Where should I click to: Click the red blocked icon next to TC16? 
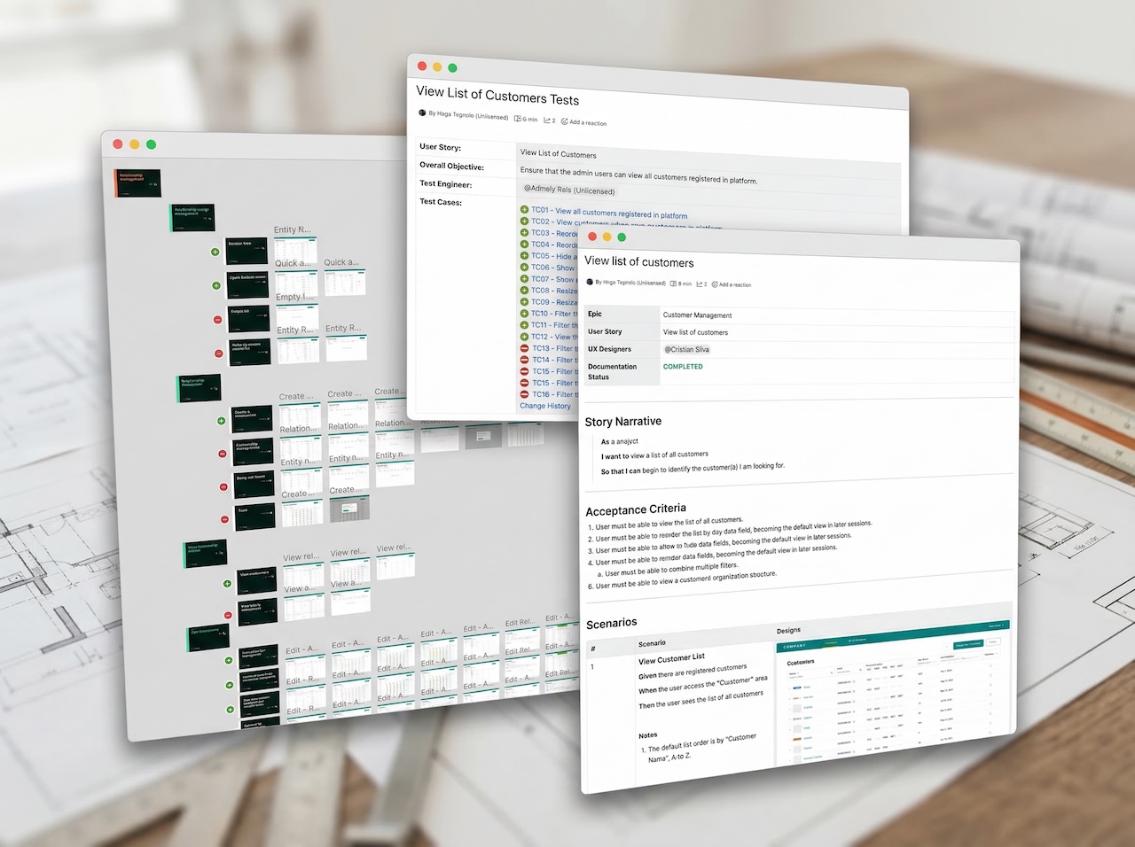point(525,394)
